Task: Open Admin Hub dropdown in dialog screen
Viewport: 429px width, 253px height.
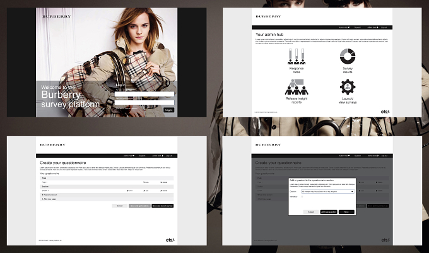Action: pyautogui.click(x=344, y=156)
